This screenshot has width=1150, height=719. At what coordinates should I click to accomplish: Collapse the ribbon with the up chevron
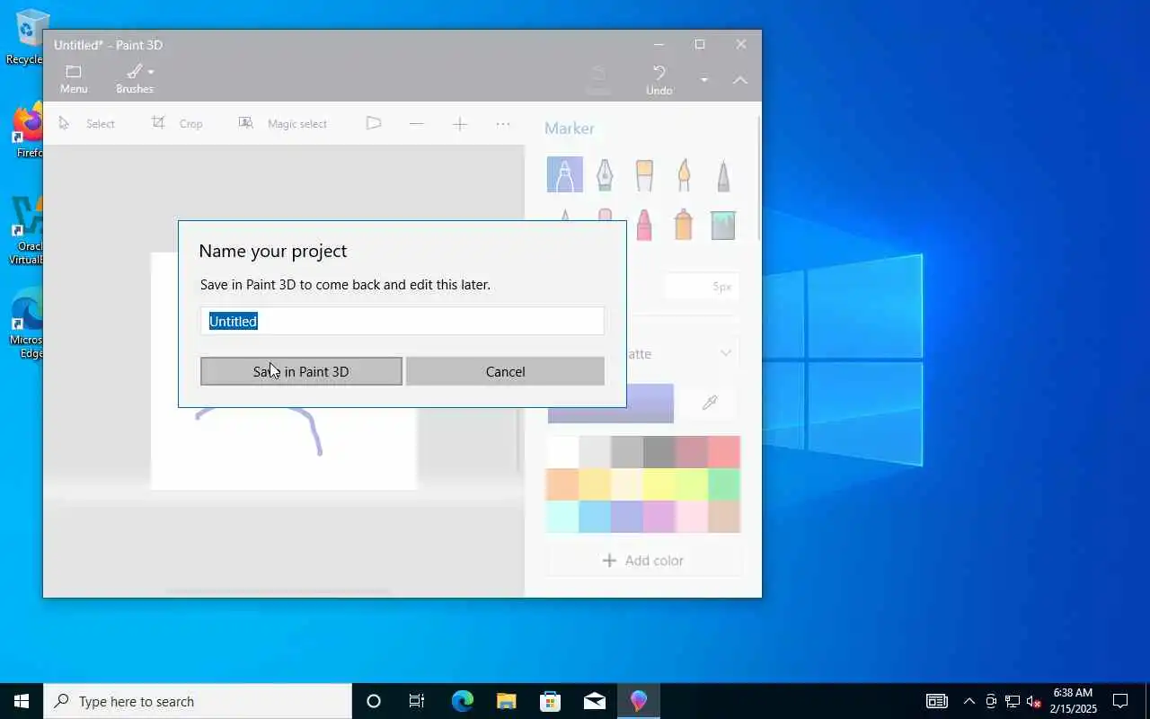739,80
